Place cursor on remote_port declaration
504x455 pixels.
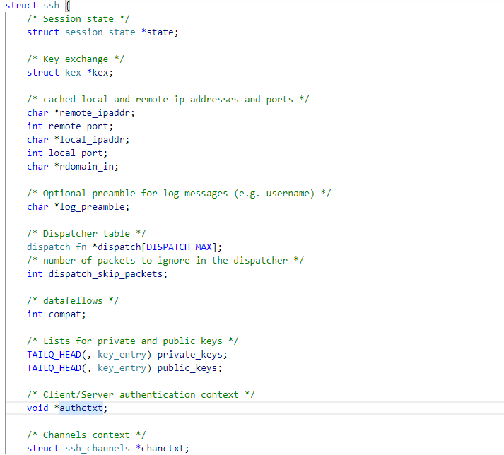click(78, 126)
